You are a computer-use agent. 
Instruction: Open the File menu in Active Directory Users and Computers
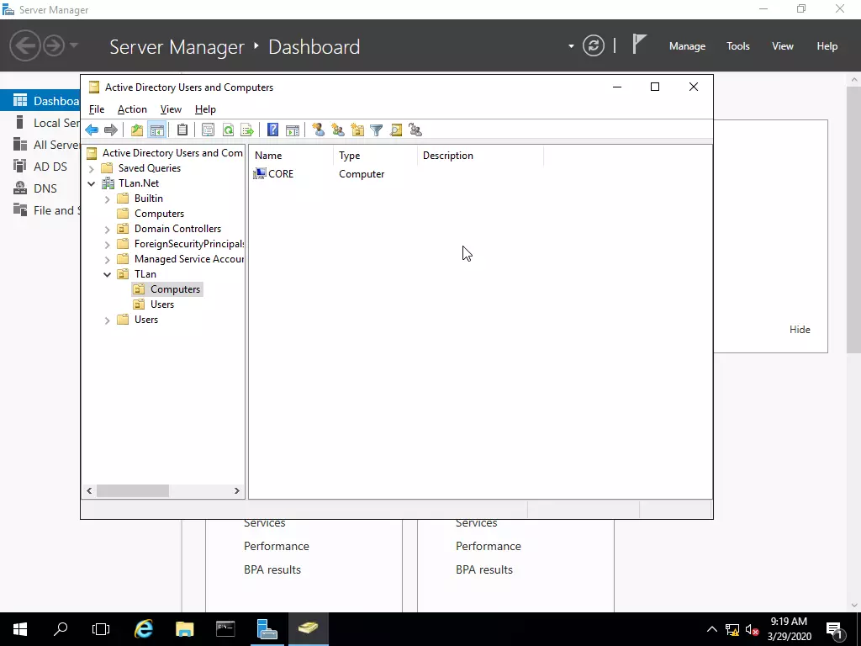point(97,109)
